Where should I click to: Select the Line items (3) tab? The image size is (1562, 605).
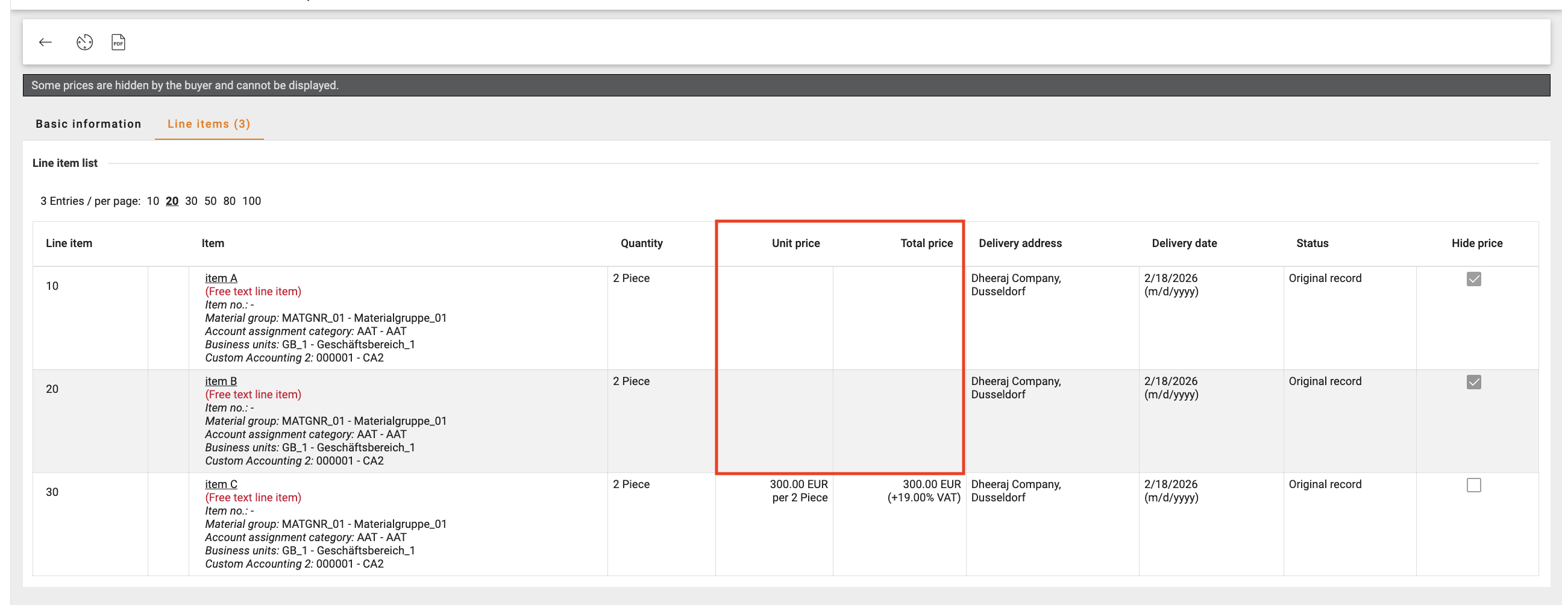point(209,124)
